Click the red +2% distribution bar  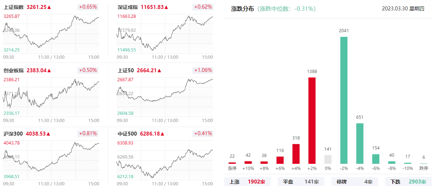[312, 121]
